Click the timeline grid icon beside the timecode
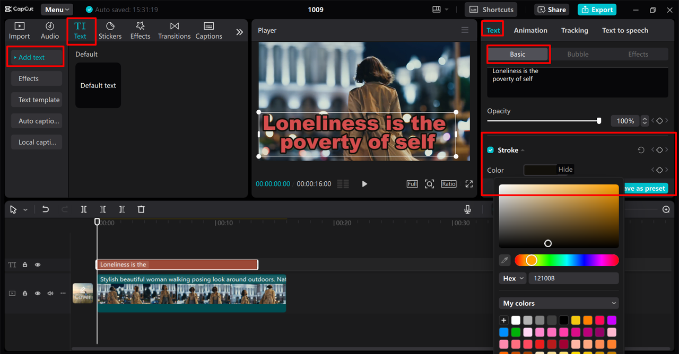The height and width of the screenshot is (354, 679). [x=343, y=184]
